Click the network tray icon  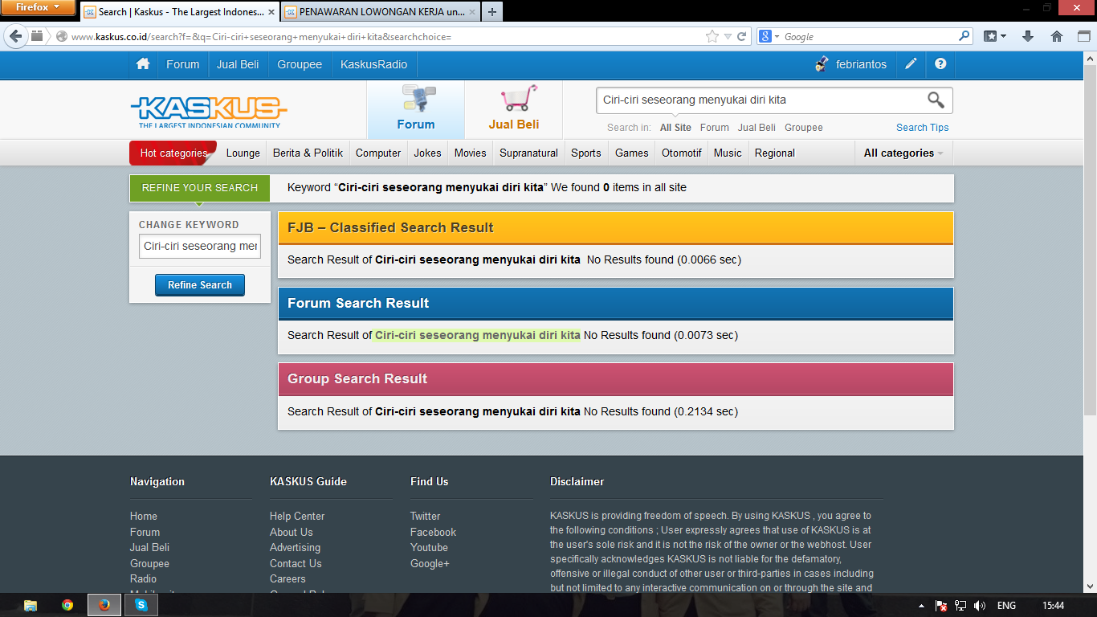[x=960, y=606]
